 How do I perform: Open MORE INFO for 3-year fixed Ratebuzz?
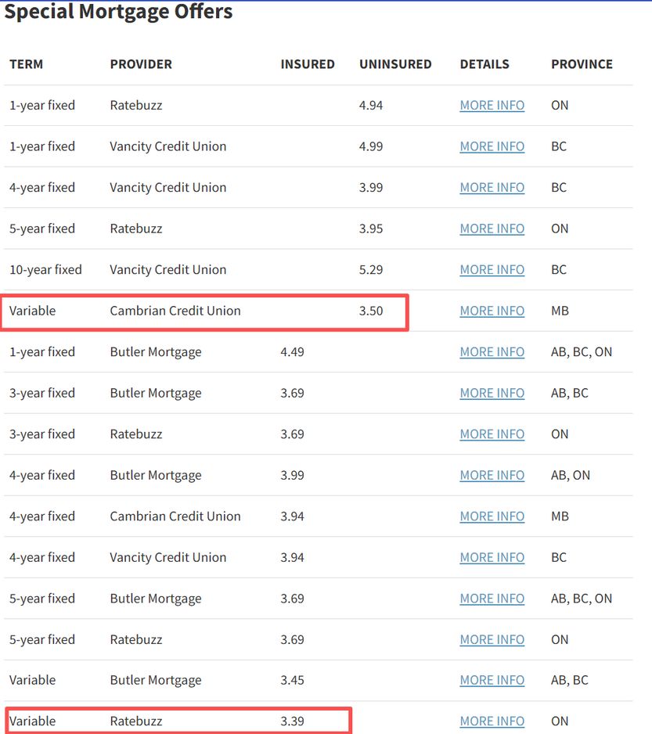[x=492, y=434]
